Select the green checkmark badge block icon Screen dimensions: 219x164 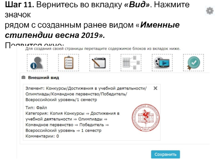(194, 63)
